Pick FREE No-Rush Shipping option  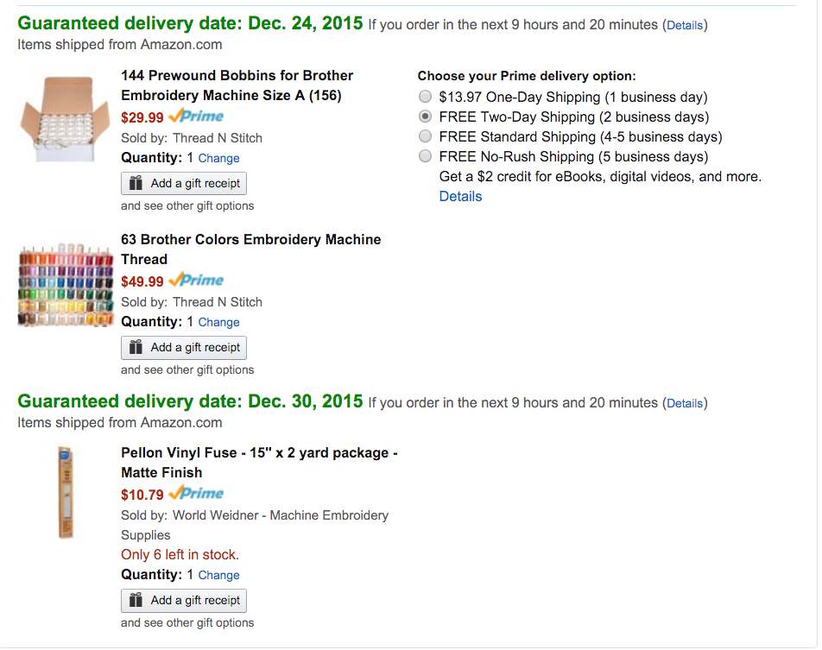click(425, 156)
